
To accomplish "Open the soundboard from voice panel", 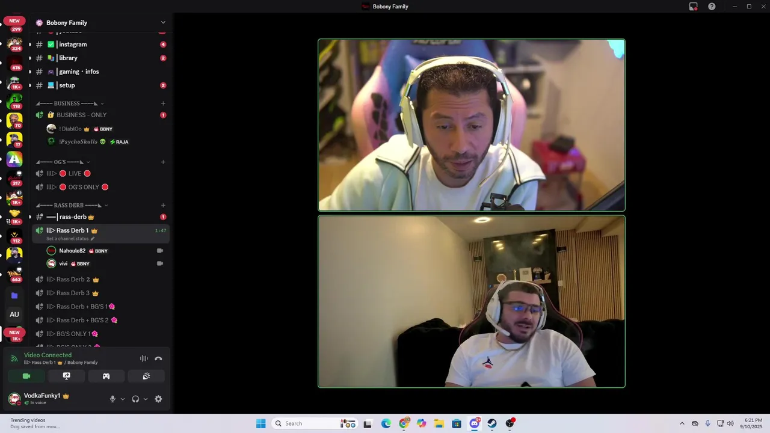I will tap(146, 376).
